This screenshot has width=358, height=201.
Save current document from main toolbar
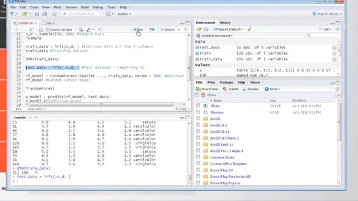[37, 14]
